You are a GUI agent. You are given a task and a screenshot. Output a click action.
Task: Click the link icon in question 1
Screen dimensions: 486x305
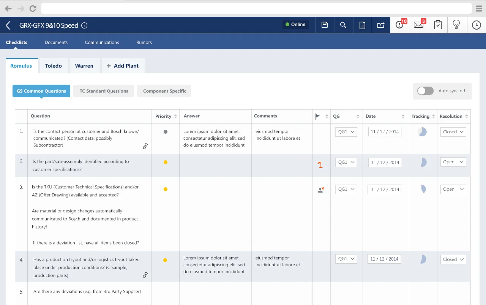145,146
